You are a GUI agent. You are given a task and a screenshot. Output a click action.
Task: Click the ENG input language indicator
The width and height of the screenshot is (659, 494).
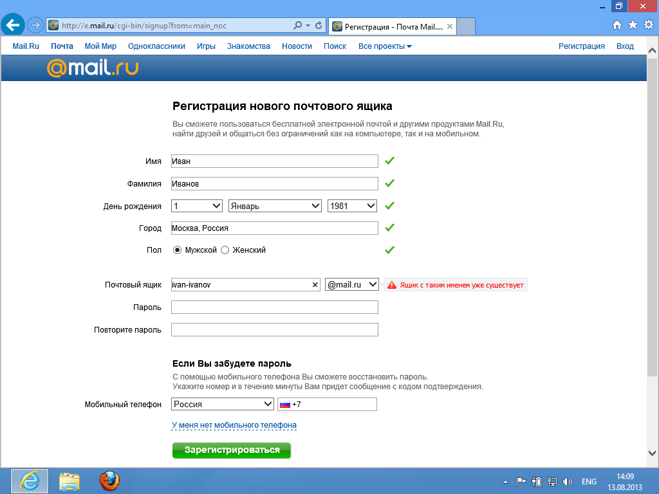(589, 481)
